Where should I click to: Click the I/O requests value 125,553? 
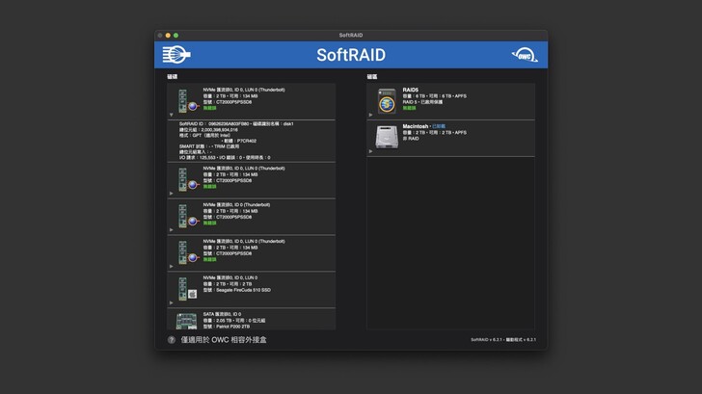(207, 157)
